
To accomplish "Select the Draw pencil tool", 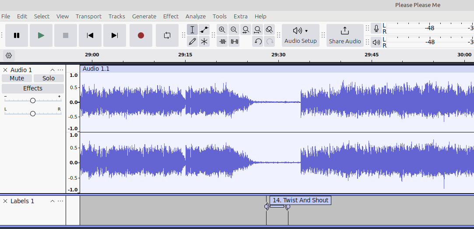I will tap(192, 42).
